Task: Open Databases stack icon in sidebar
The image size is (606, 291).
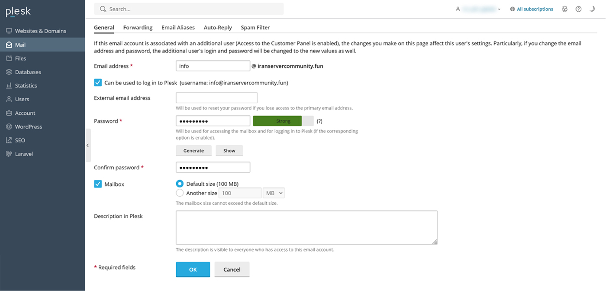Action: (x=9, y=72)
